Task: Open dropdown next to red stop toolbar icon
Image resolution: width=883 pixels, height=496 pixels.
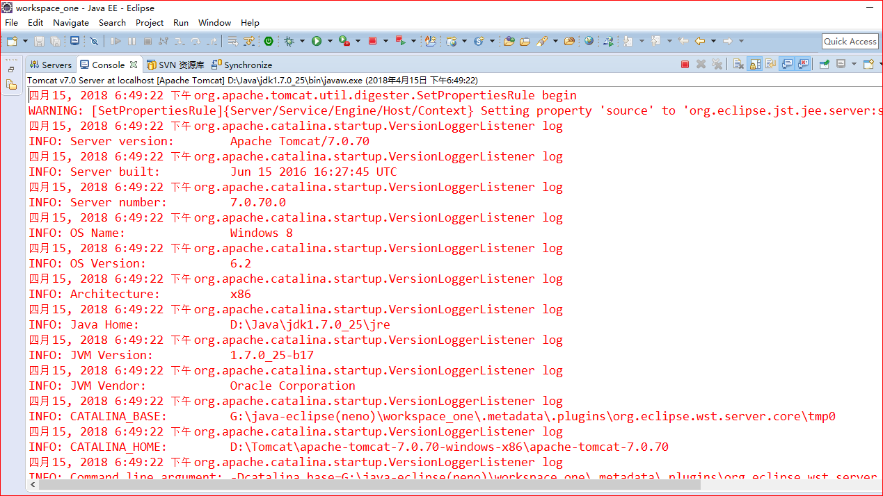Action: [x=385, y=41]
